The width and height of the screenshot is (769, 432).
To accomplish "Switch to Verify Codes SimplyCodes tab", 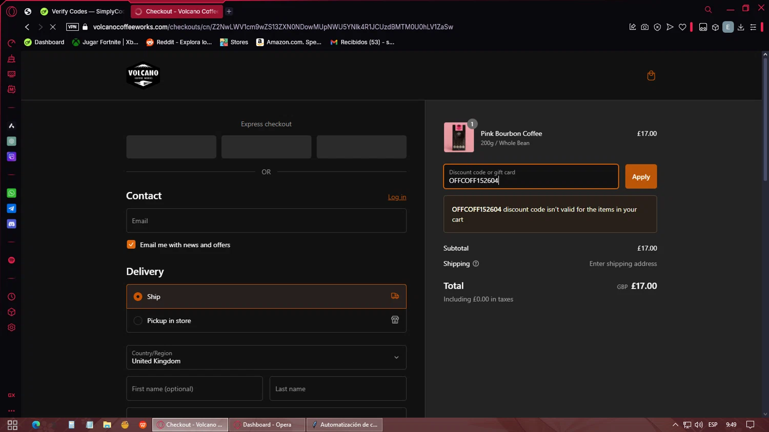I will click(82, 11).
